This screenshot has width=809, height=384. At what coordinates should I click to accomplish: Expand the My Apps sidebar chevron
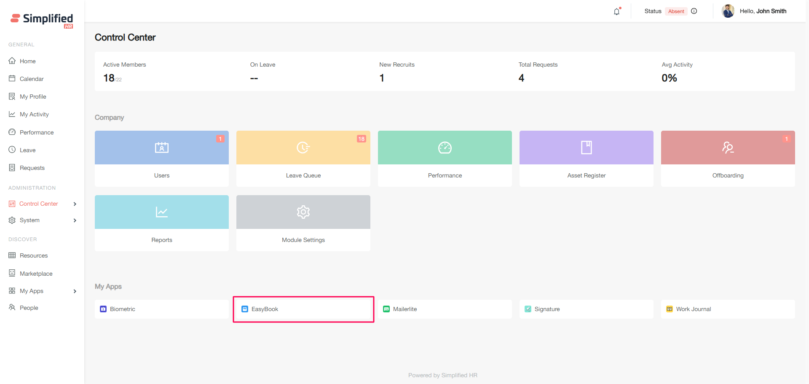pyautogui.click(x=75, y=291)
